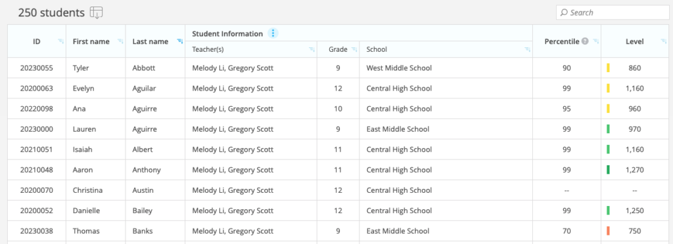
Task: Click the Level column header label
Action: click(634, 41)
